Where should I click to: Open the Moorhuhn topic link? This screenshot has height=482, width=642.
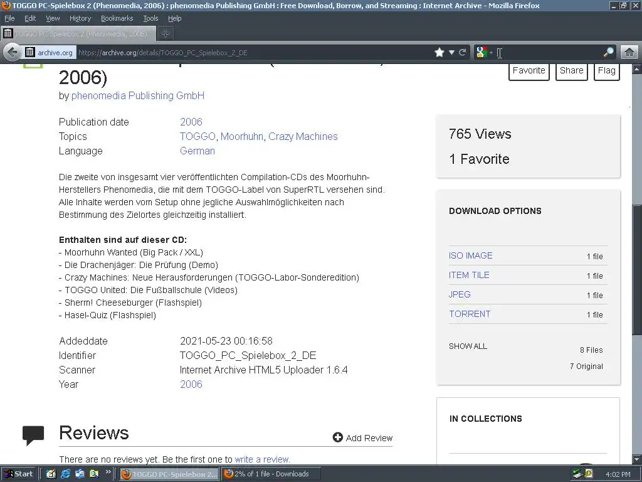point(242,136)
